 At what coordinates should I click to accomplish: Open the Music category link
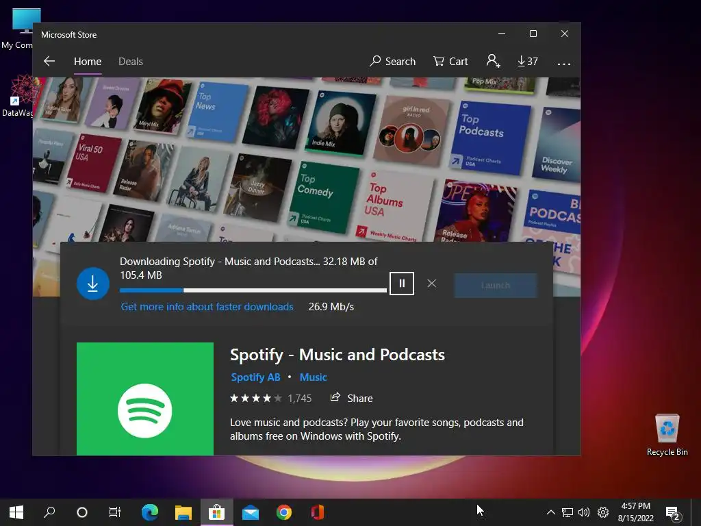click(313, 377)
